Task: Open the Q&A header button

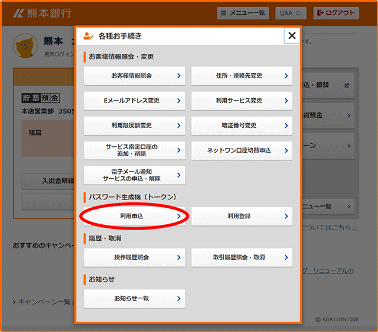Action: pyautogui.click(x=291, y=13)
